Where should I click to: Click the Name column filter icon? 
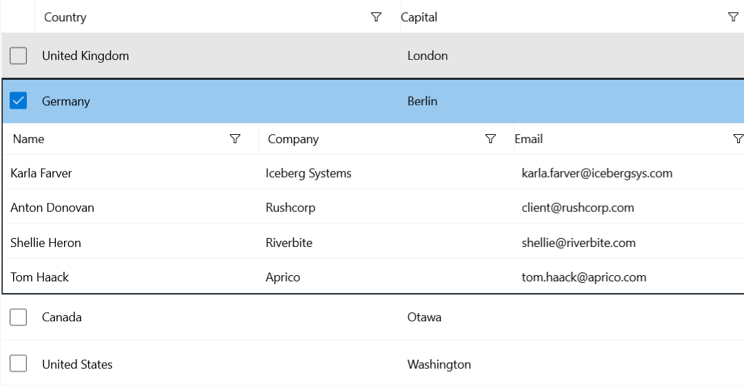tap(235, 139)
